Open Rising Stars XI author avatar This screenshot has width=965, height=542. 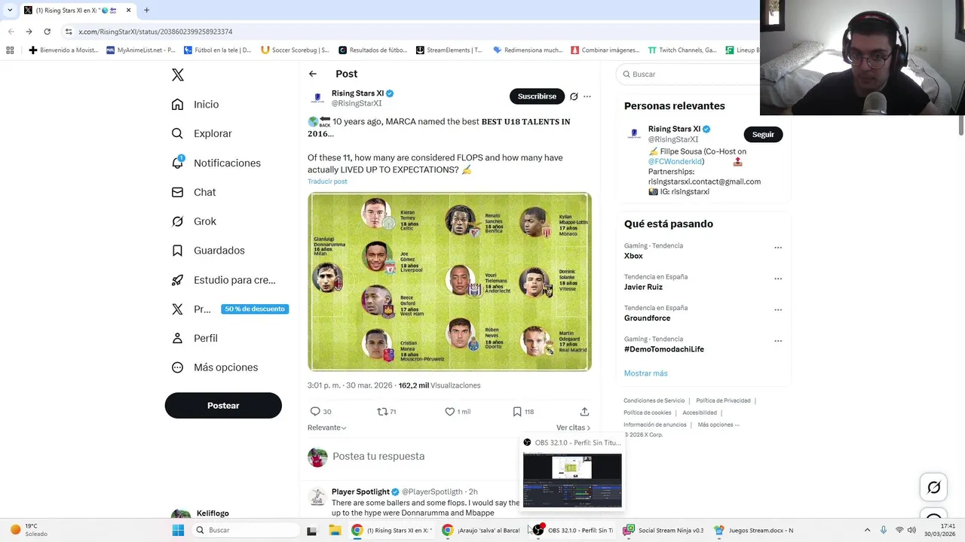point(317,98)
